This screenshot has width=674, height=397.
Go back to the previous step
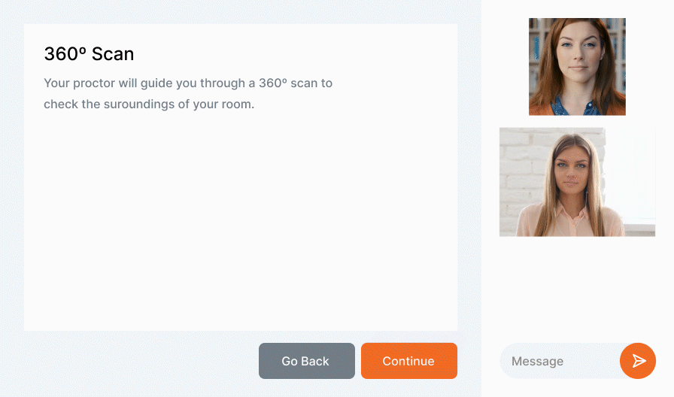coord(306,361)
